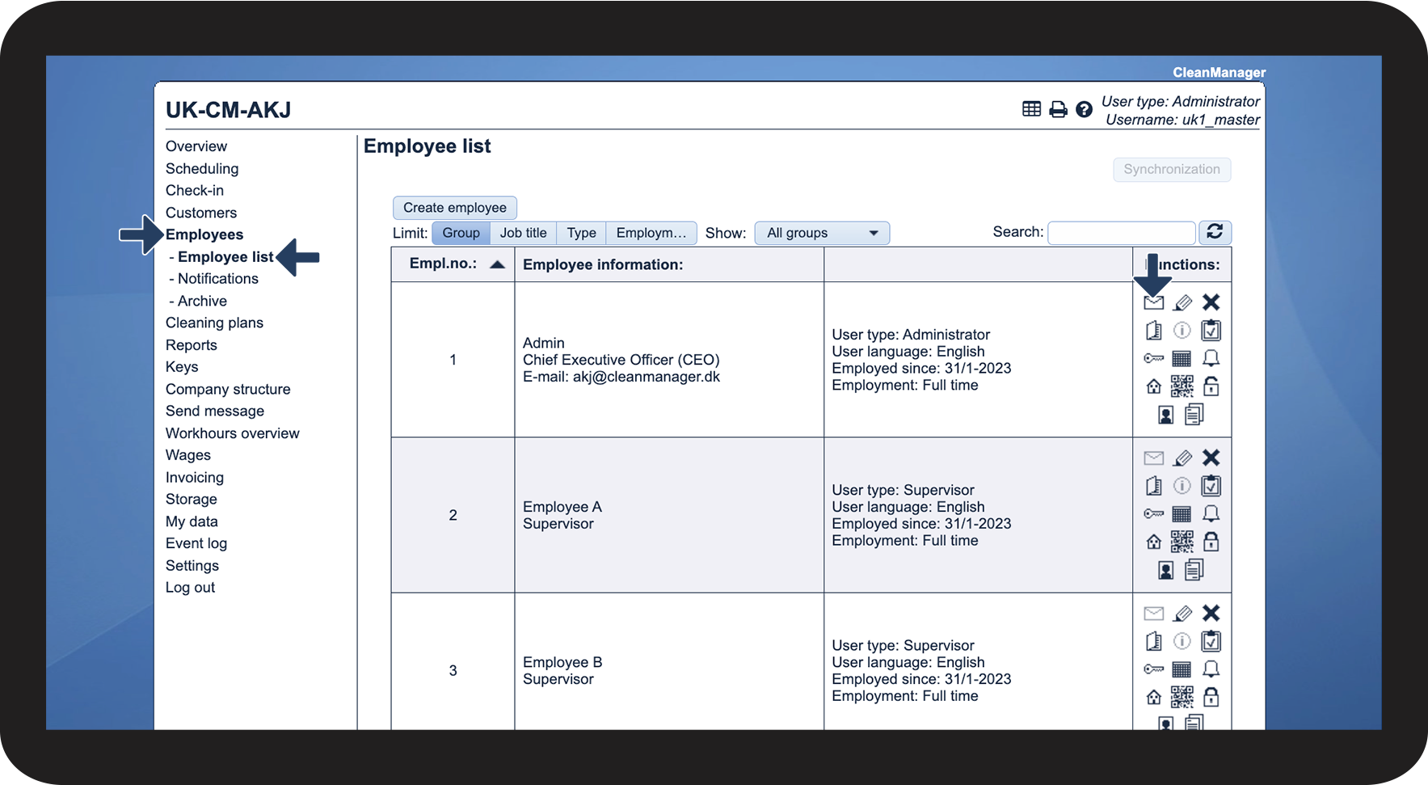The height and width of the screenshot is (785, 1428).
Task: Select the Type limit toggle
Action: [x=581, y=233]
